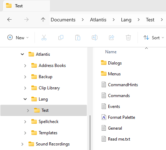Click the Share icon in toolbar
Screen dimensions: 166x150
111,37
